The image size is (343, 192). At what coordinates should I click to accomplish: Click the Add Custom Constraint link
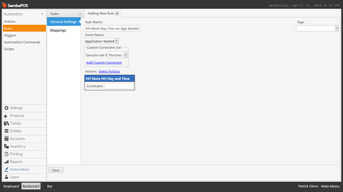[104, 62]
